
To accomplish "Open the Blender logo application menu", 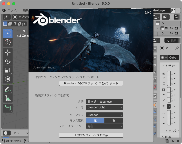I will tap(4, 10).
